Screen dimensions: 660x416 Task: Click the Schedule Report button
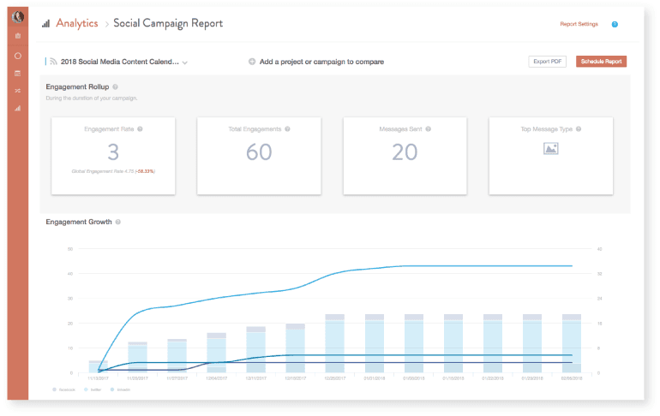601,62
